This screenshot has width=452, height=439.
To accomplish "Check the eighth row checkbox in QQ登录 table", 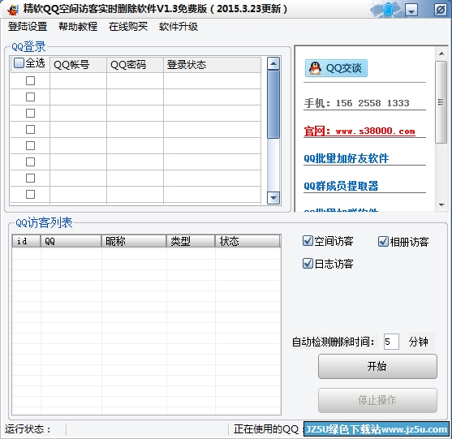I will coord(30,194).
